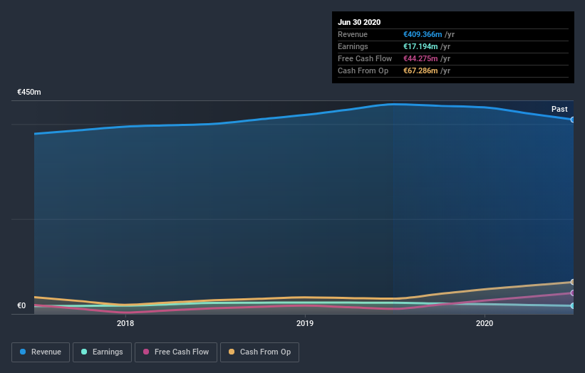
Task: Click the Cash From Op tooltip label
Action: (x=363, y=70)
